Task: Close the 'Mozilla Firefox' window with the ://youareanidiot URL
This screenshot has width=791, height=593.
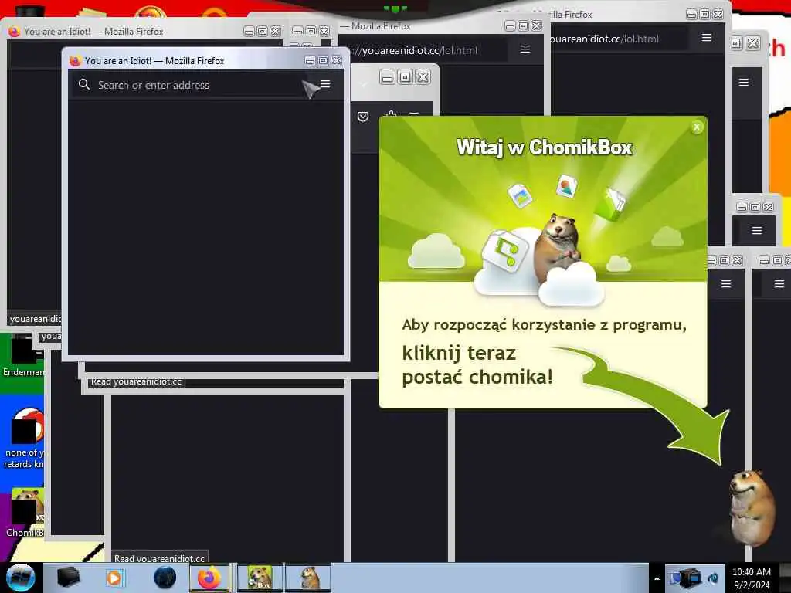Action: click(537, 25)
